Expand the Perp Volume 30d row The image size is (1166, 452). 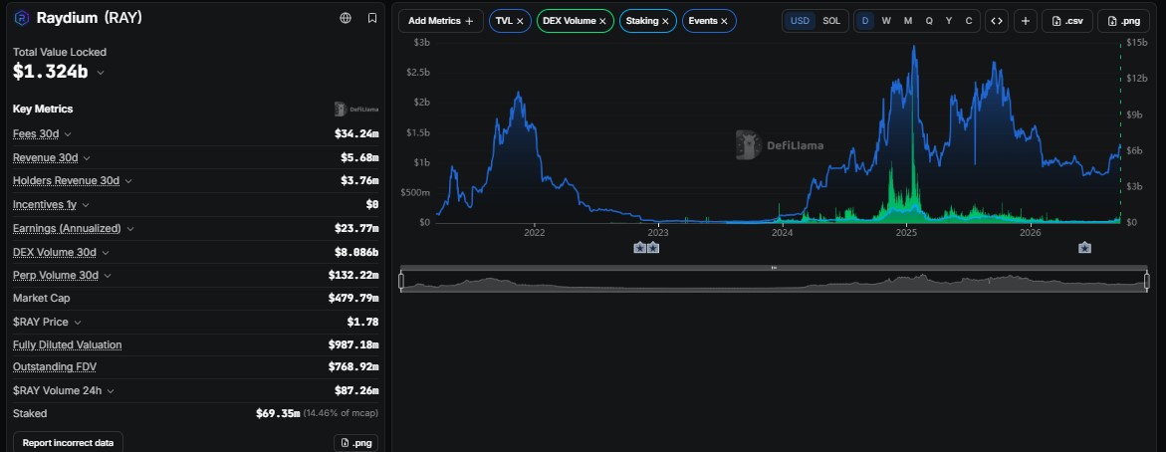[x=108, y=275]
